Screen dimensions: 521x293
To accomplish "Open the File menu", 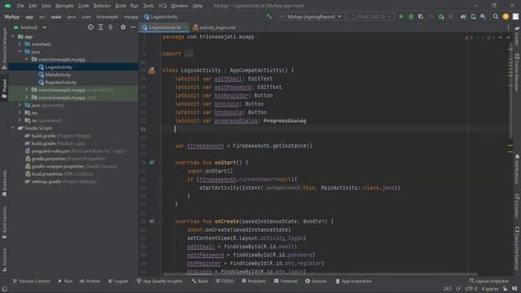I will point(20,6).
